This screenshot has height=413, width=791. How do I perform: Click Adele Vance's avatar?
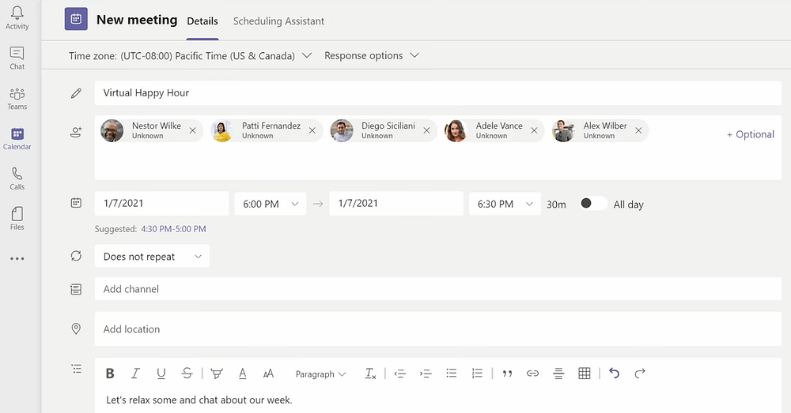click(x=456, y=131)
